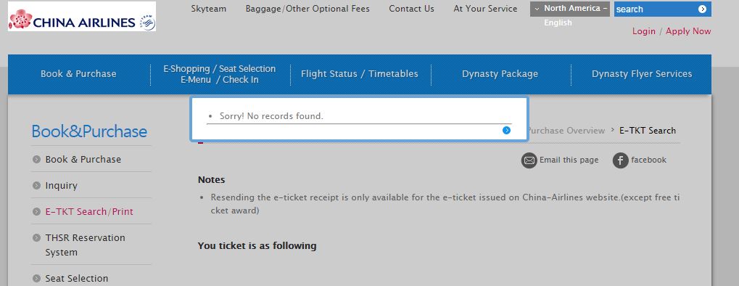The image size is (739, 286).
Task: Click the bullet icon beside Seat Selection
Action: [x=37, y=279]
